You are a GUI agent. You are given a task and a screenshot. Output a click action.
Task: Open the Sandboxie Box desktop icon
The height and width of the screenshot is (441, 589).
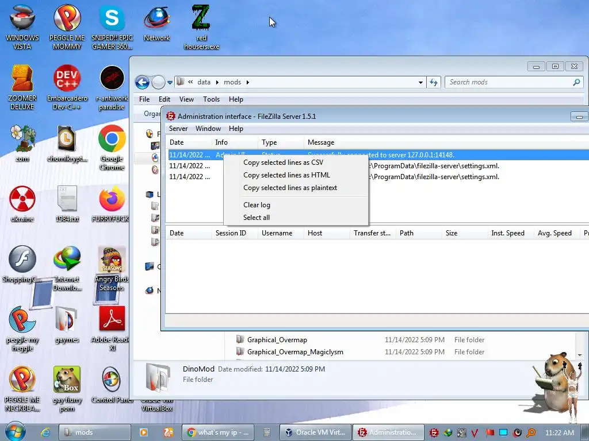(67, 389)
